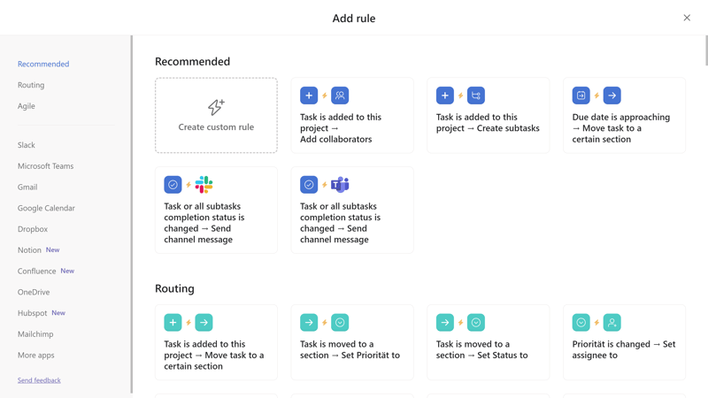Open Notion integration rules

point(29,250)
